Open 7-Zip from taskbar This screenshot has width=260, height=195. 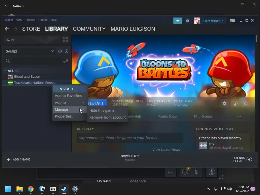click(x=53, y=189)
